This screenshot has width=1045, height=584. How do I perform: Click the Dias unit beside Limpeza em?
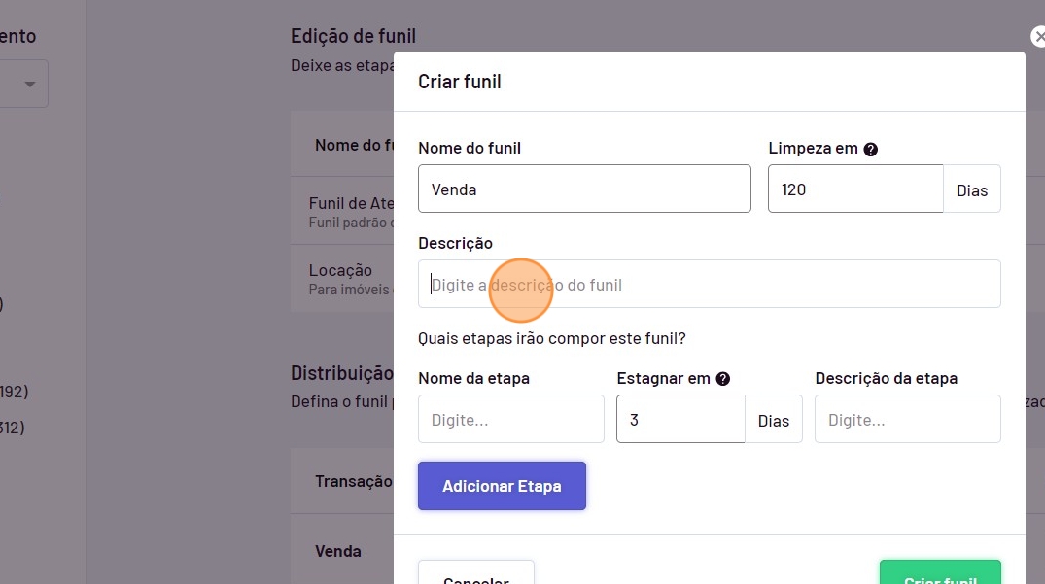(971, 189)
